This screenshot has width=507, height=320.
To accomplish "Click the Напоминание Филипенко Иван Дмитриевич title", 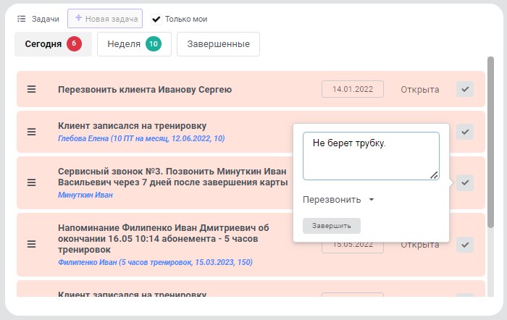I will pos(163,238).
